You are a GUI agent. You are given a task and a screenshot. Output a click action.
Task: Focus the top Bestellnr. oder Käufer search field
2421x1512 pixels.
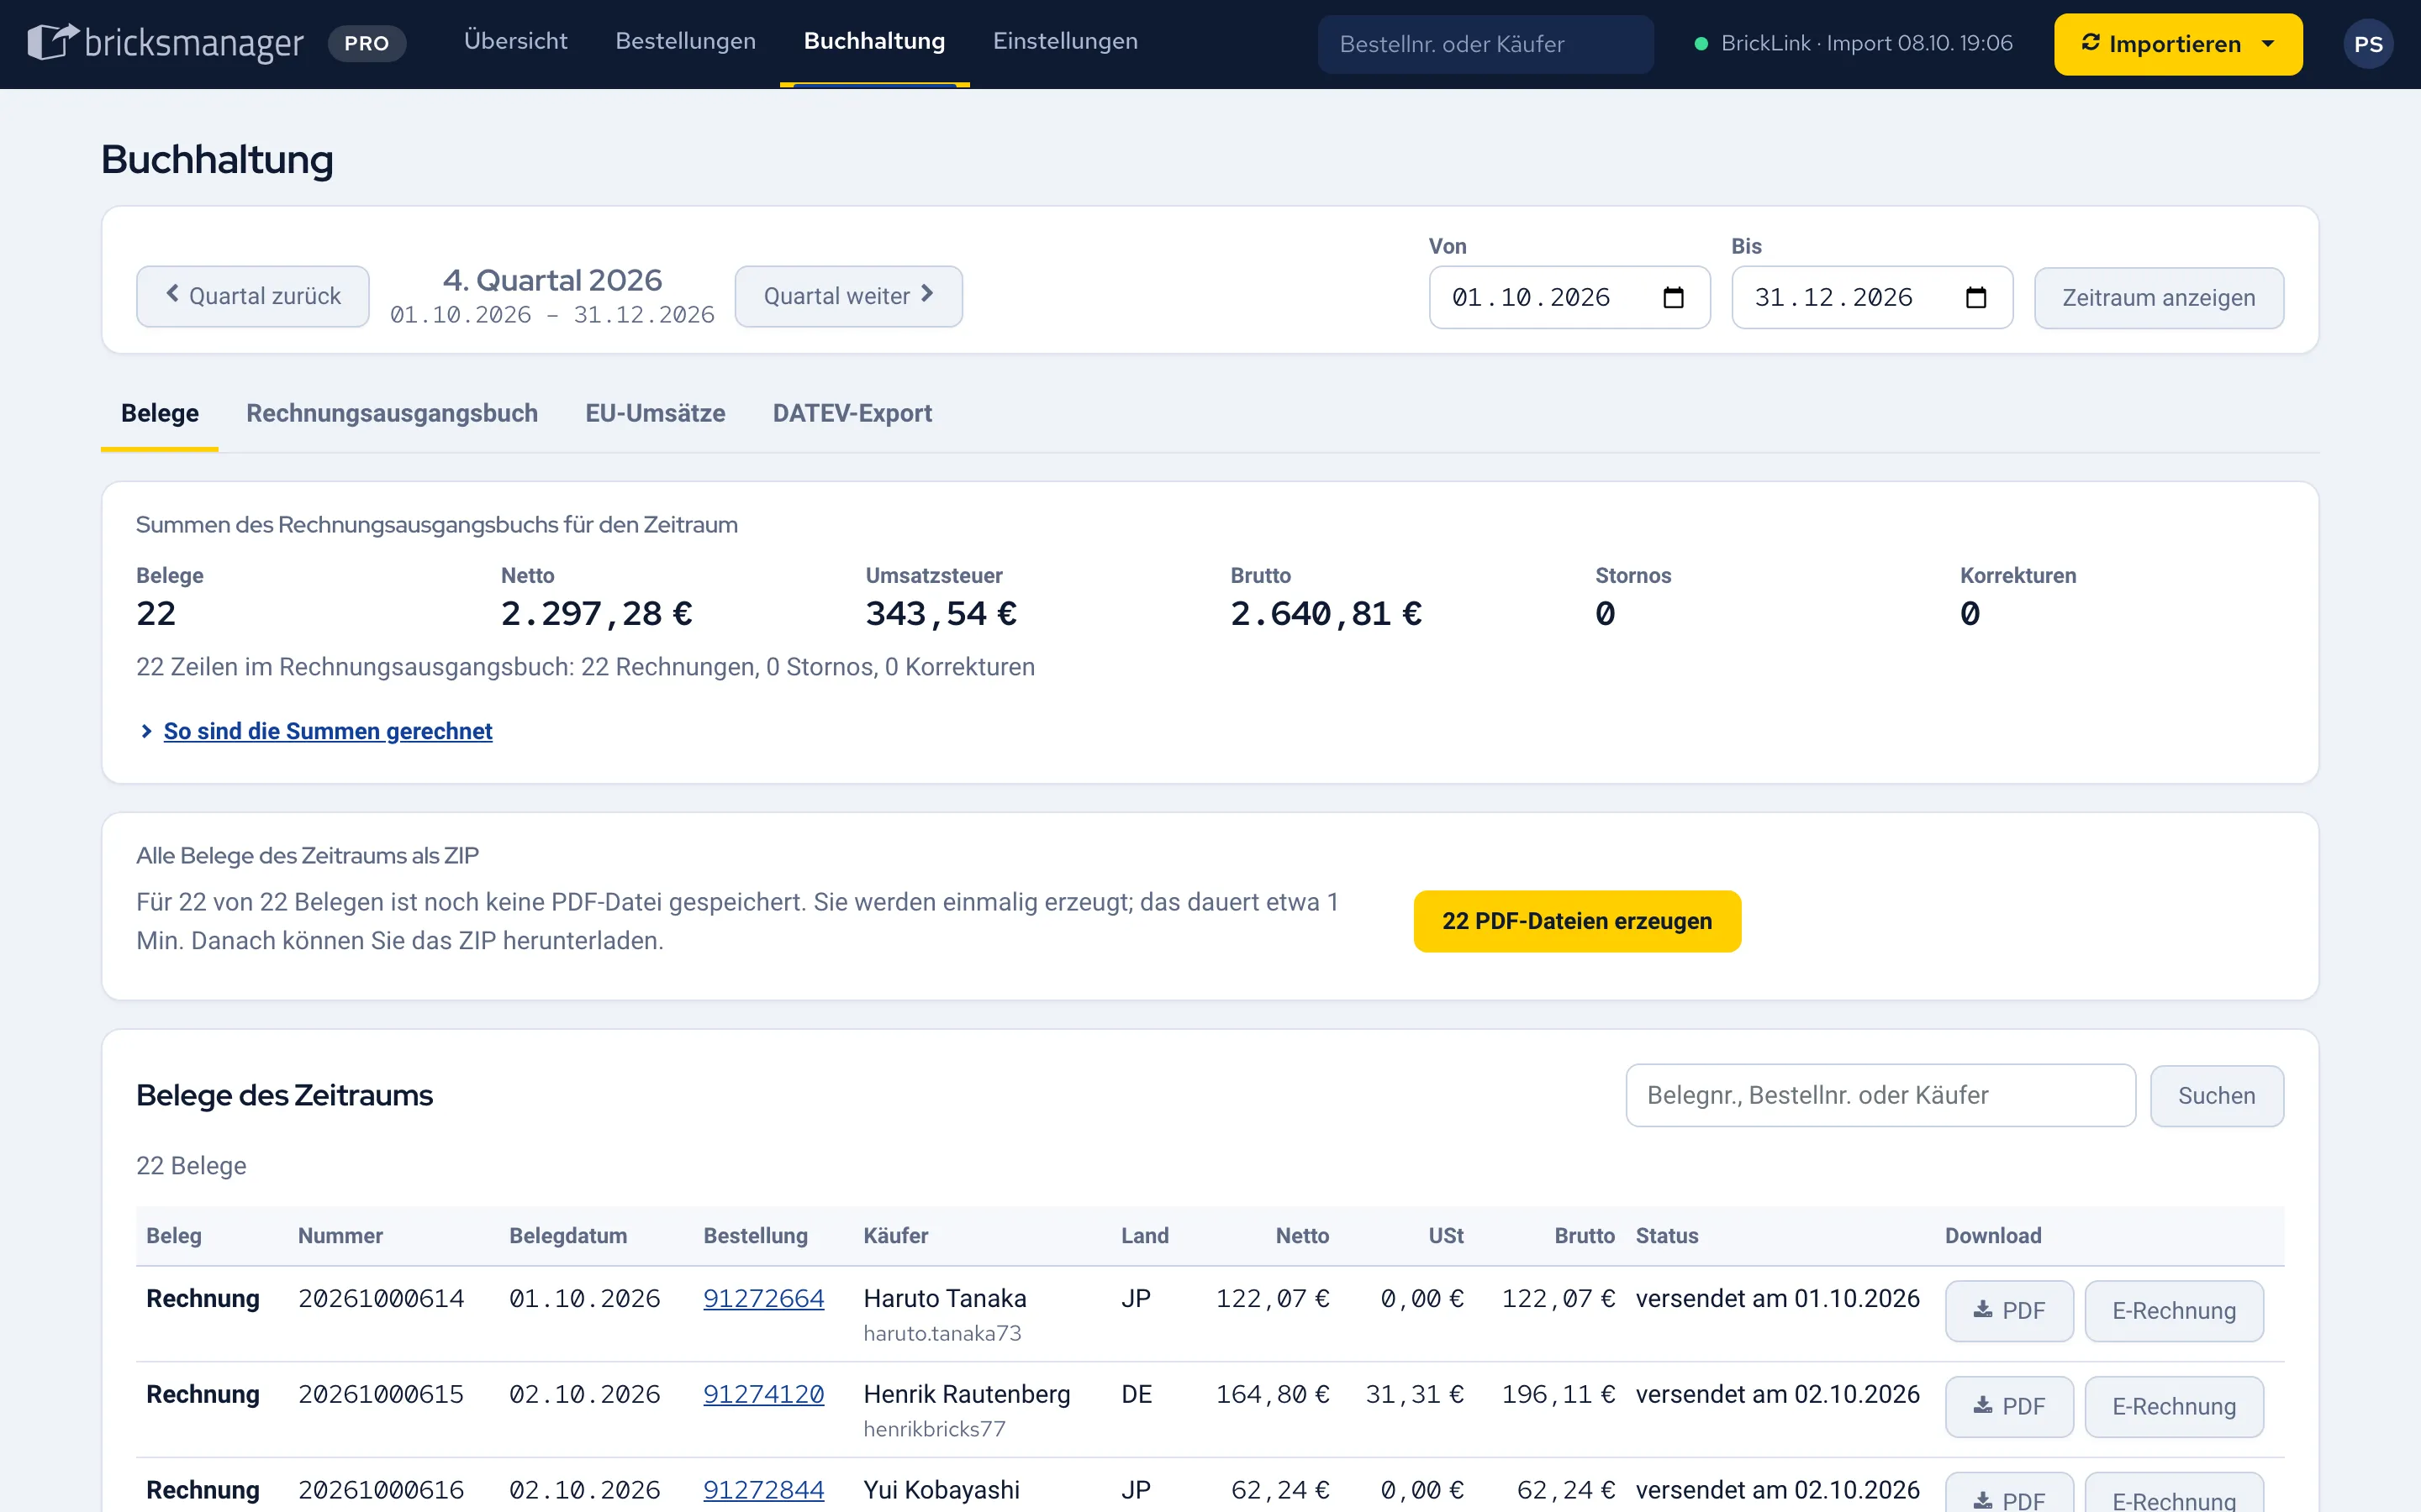(1485, 44)
